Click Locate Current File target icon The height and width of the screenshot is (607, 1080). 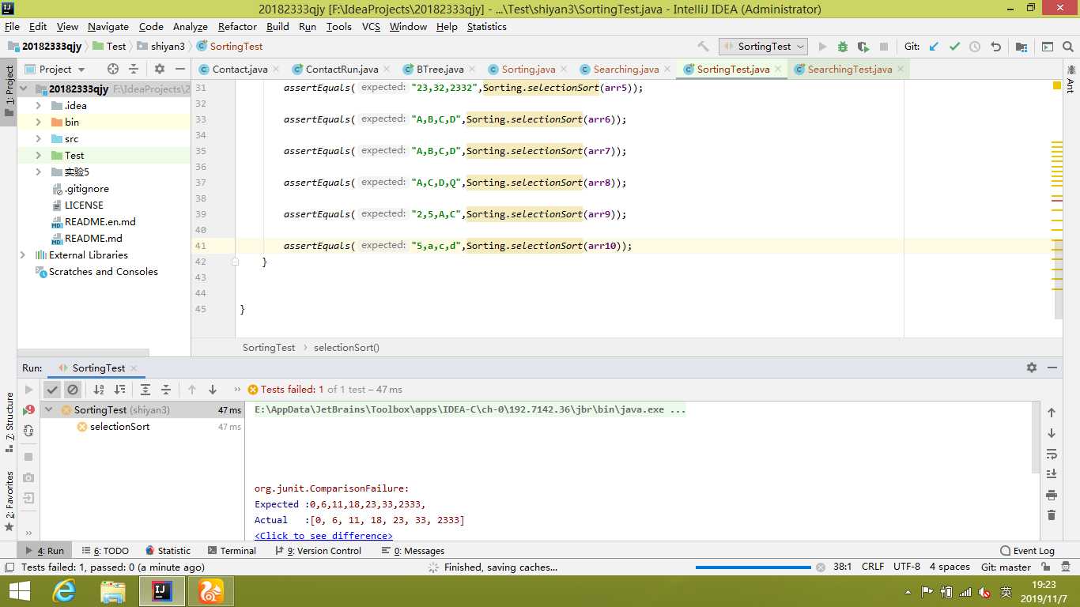click(113, 69)
